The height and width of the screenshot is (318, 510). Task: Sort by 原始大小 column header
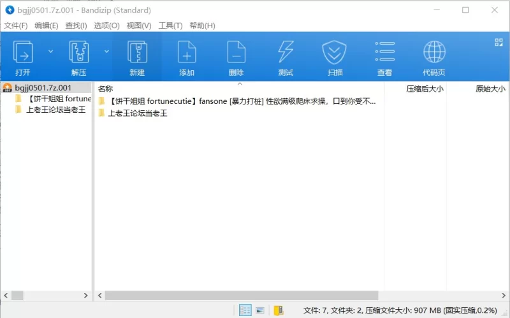(x=490, y=89)
